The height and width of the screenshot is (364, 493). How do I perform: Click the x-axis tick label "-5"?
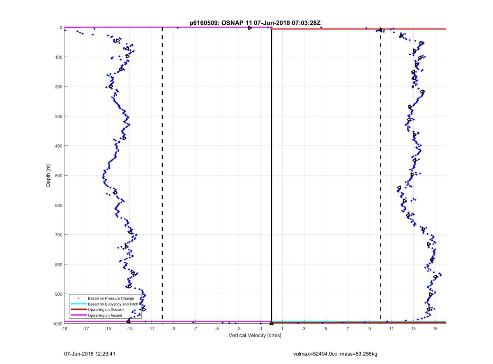click(217, 329)
